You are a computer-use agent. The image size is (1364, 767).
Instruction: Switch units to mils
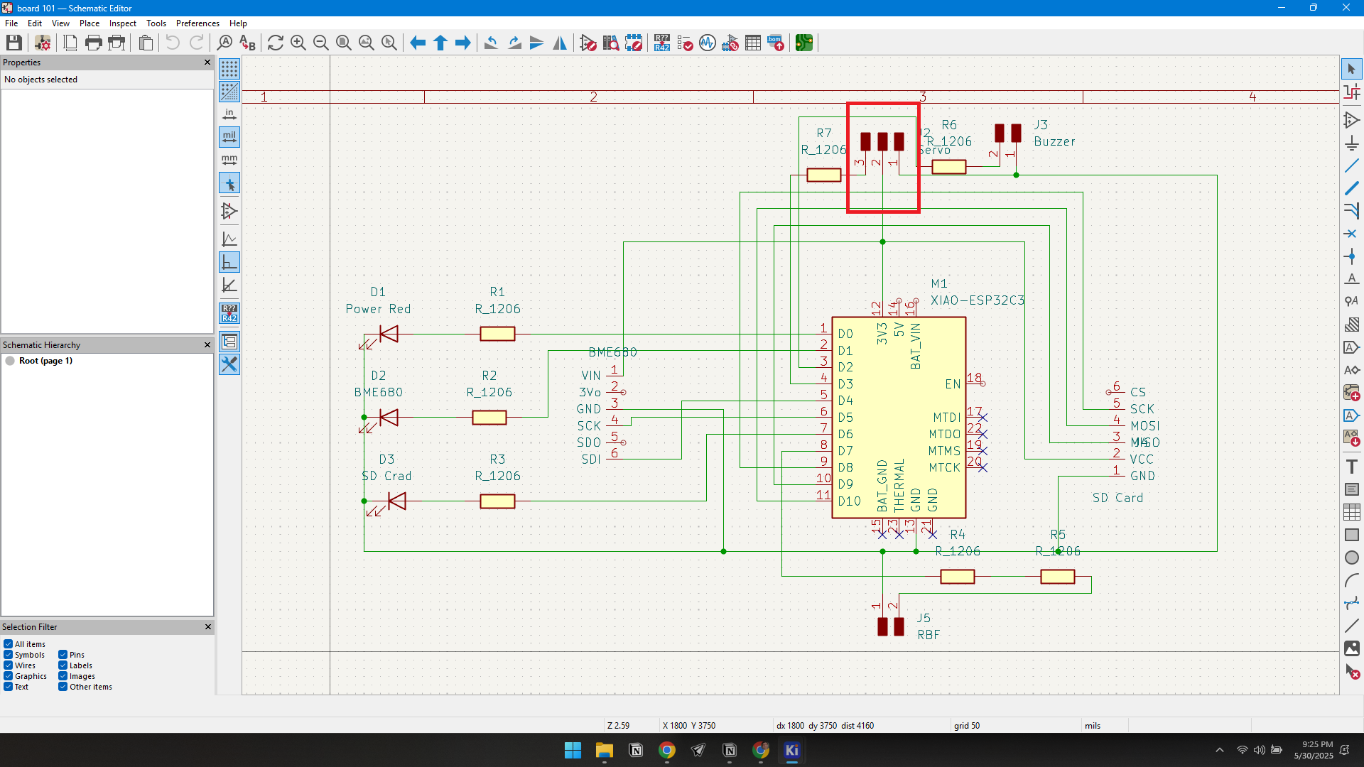coord(229,136)
